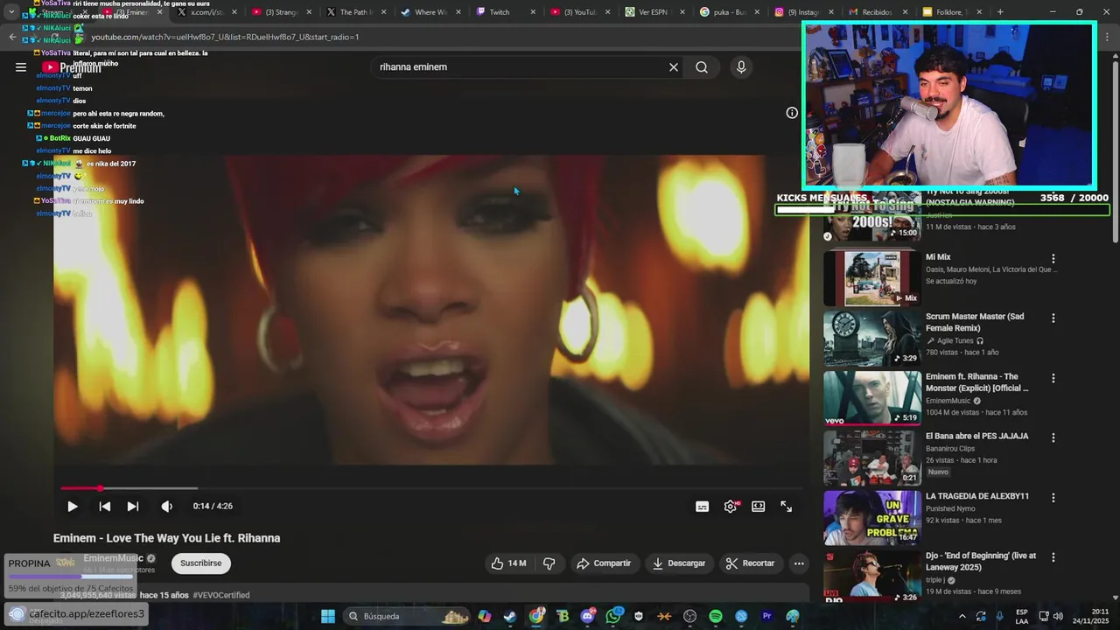Skip to the previous video
Viewport: 1120px width, 630px height.
pyautogui.click(x=104, y=507)
